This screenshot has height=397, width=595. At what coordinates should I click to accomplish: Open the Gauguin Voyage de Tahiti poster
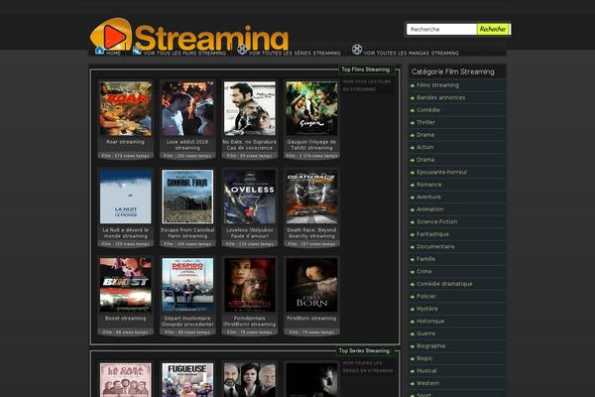click(311, 108)
